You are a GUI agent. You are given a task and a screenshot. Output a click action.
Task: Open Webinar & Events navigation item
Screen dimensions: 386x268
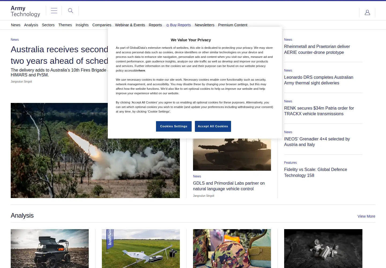click(130, 25)
